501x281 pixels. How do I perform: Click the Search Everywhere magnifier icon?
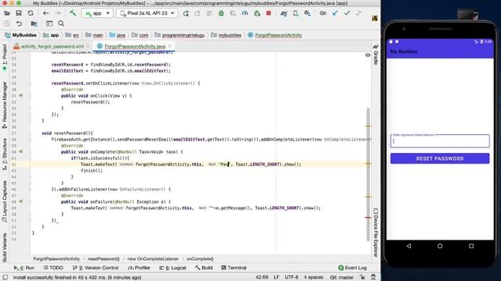click(61, 23)
